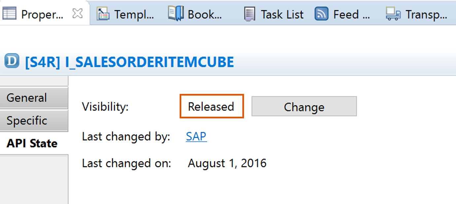Image resolution: width=456 pixels, height=204 pixels.
Task: Click the Last changed on date text
Action: [227, 163]
